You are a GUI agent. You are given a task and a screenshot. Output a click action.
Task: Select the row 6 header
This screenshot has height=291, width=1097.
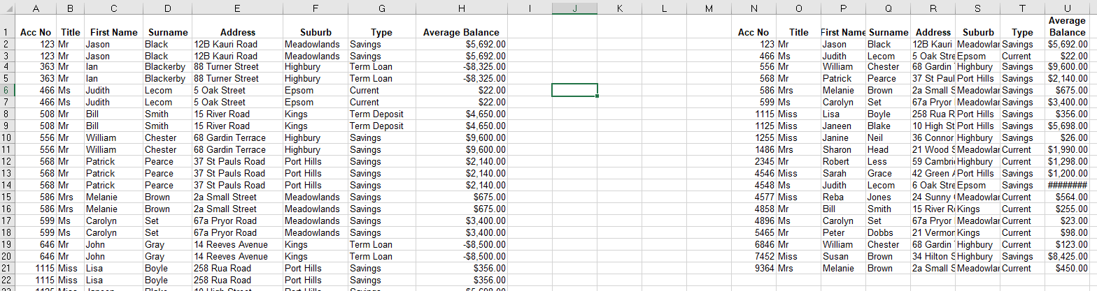[6, 90]
